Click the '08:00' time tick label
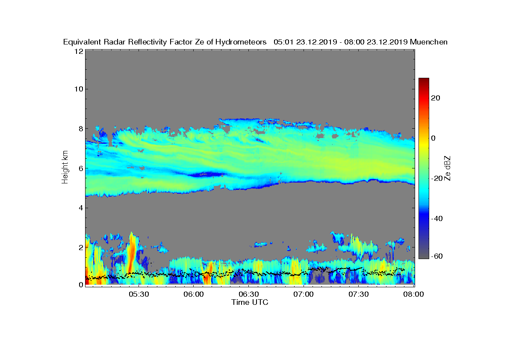The image size is (513, 342). point(414,294)
